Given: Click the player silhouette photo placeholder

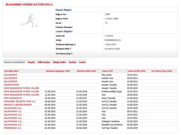Looking at the screenshot, I should coord(30,20).
